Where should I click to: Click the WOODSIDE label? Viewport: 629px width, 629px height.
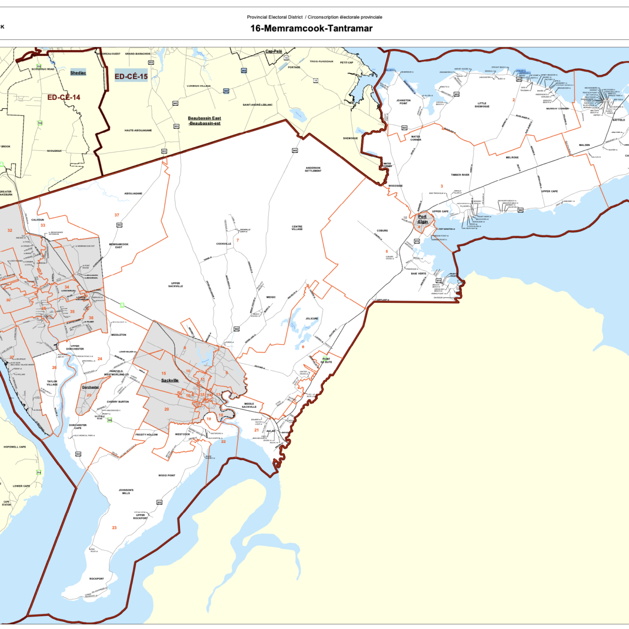[396, 186]
